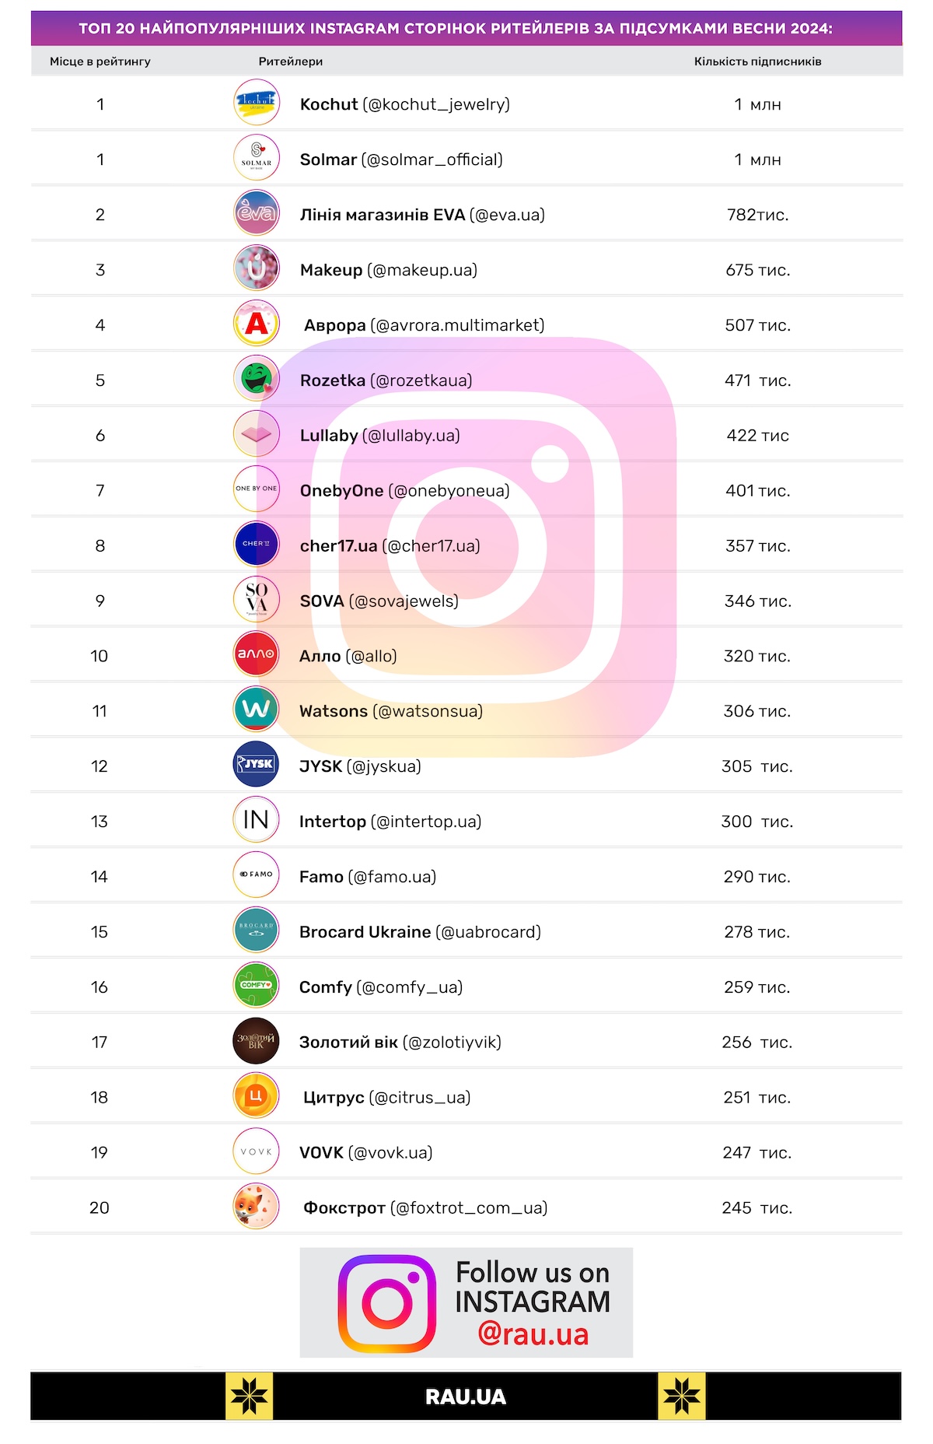Click the Brocard Ukraine teal logo
This screenshot has width=933, height=1444.
(256, 931)
